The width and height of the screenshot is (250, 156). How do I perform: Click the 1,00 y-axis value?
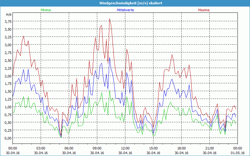8,107
